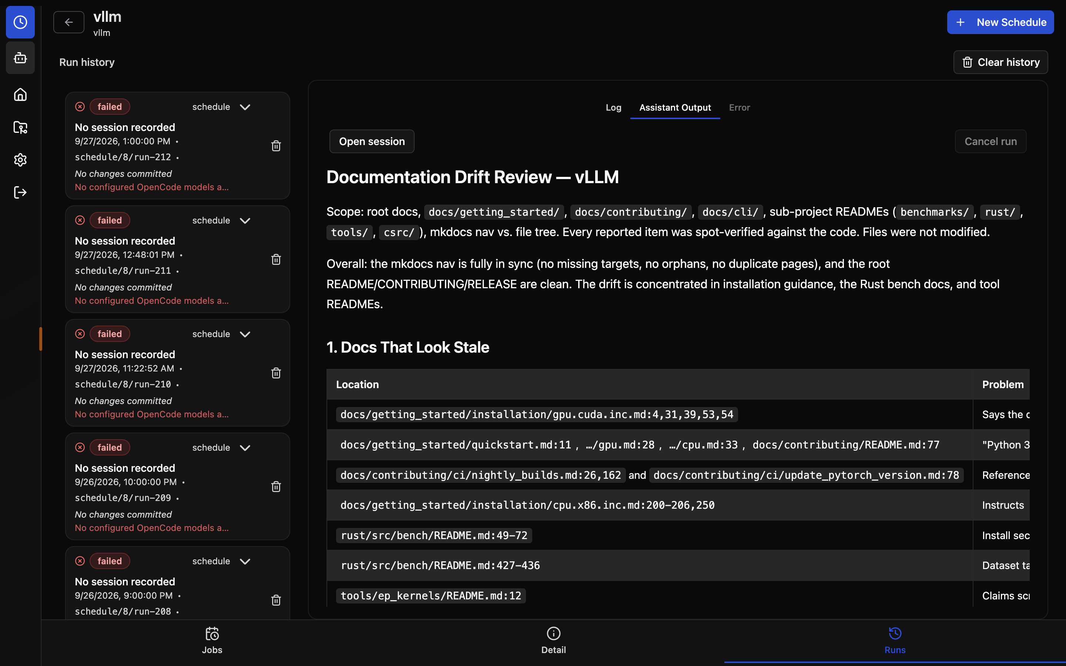Select the Assistant Output tab
Viewport: 1066px width, 666px height.
(675, 107)
